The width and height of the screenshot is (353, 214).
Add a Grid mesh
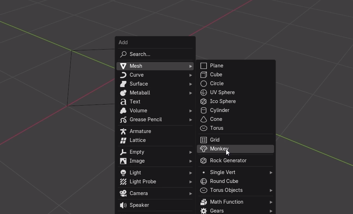click(x=235, y=140)
